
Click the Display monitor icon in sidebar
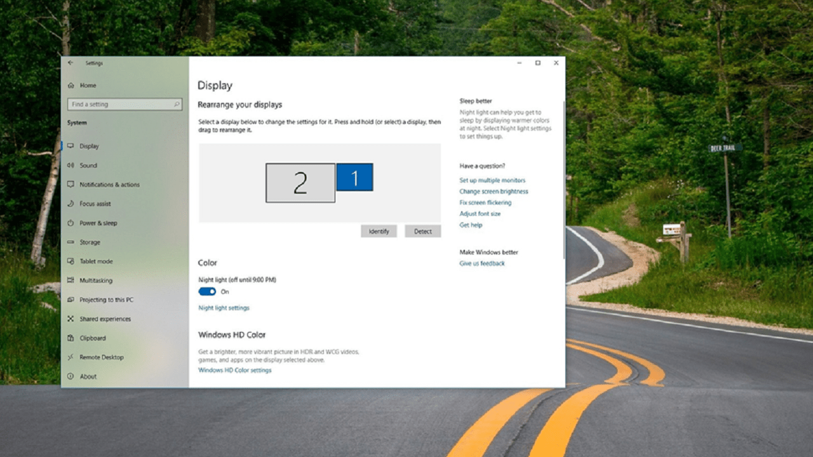pyautogui.click(x=71, y=146)
